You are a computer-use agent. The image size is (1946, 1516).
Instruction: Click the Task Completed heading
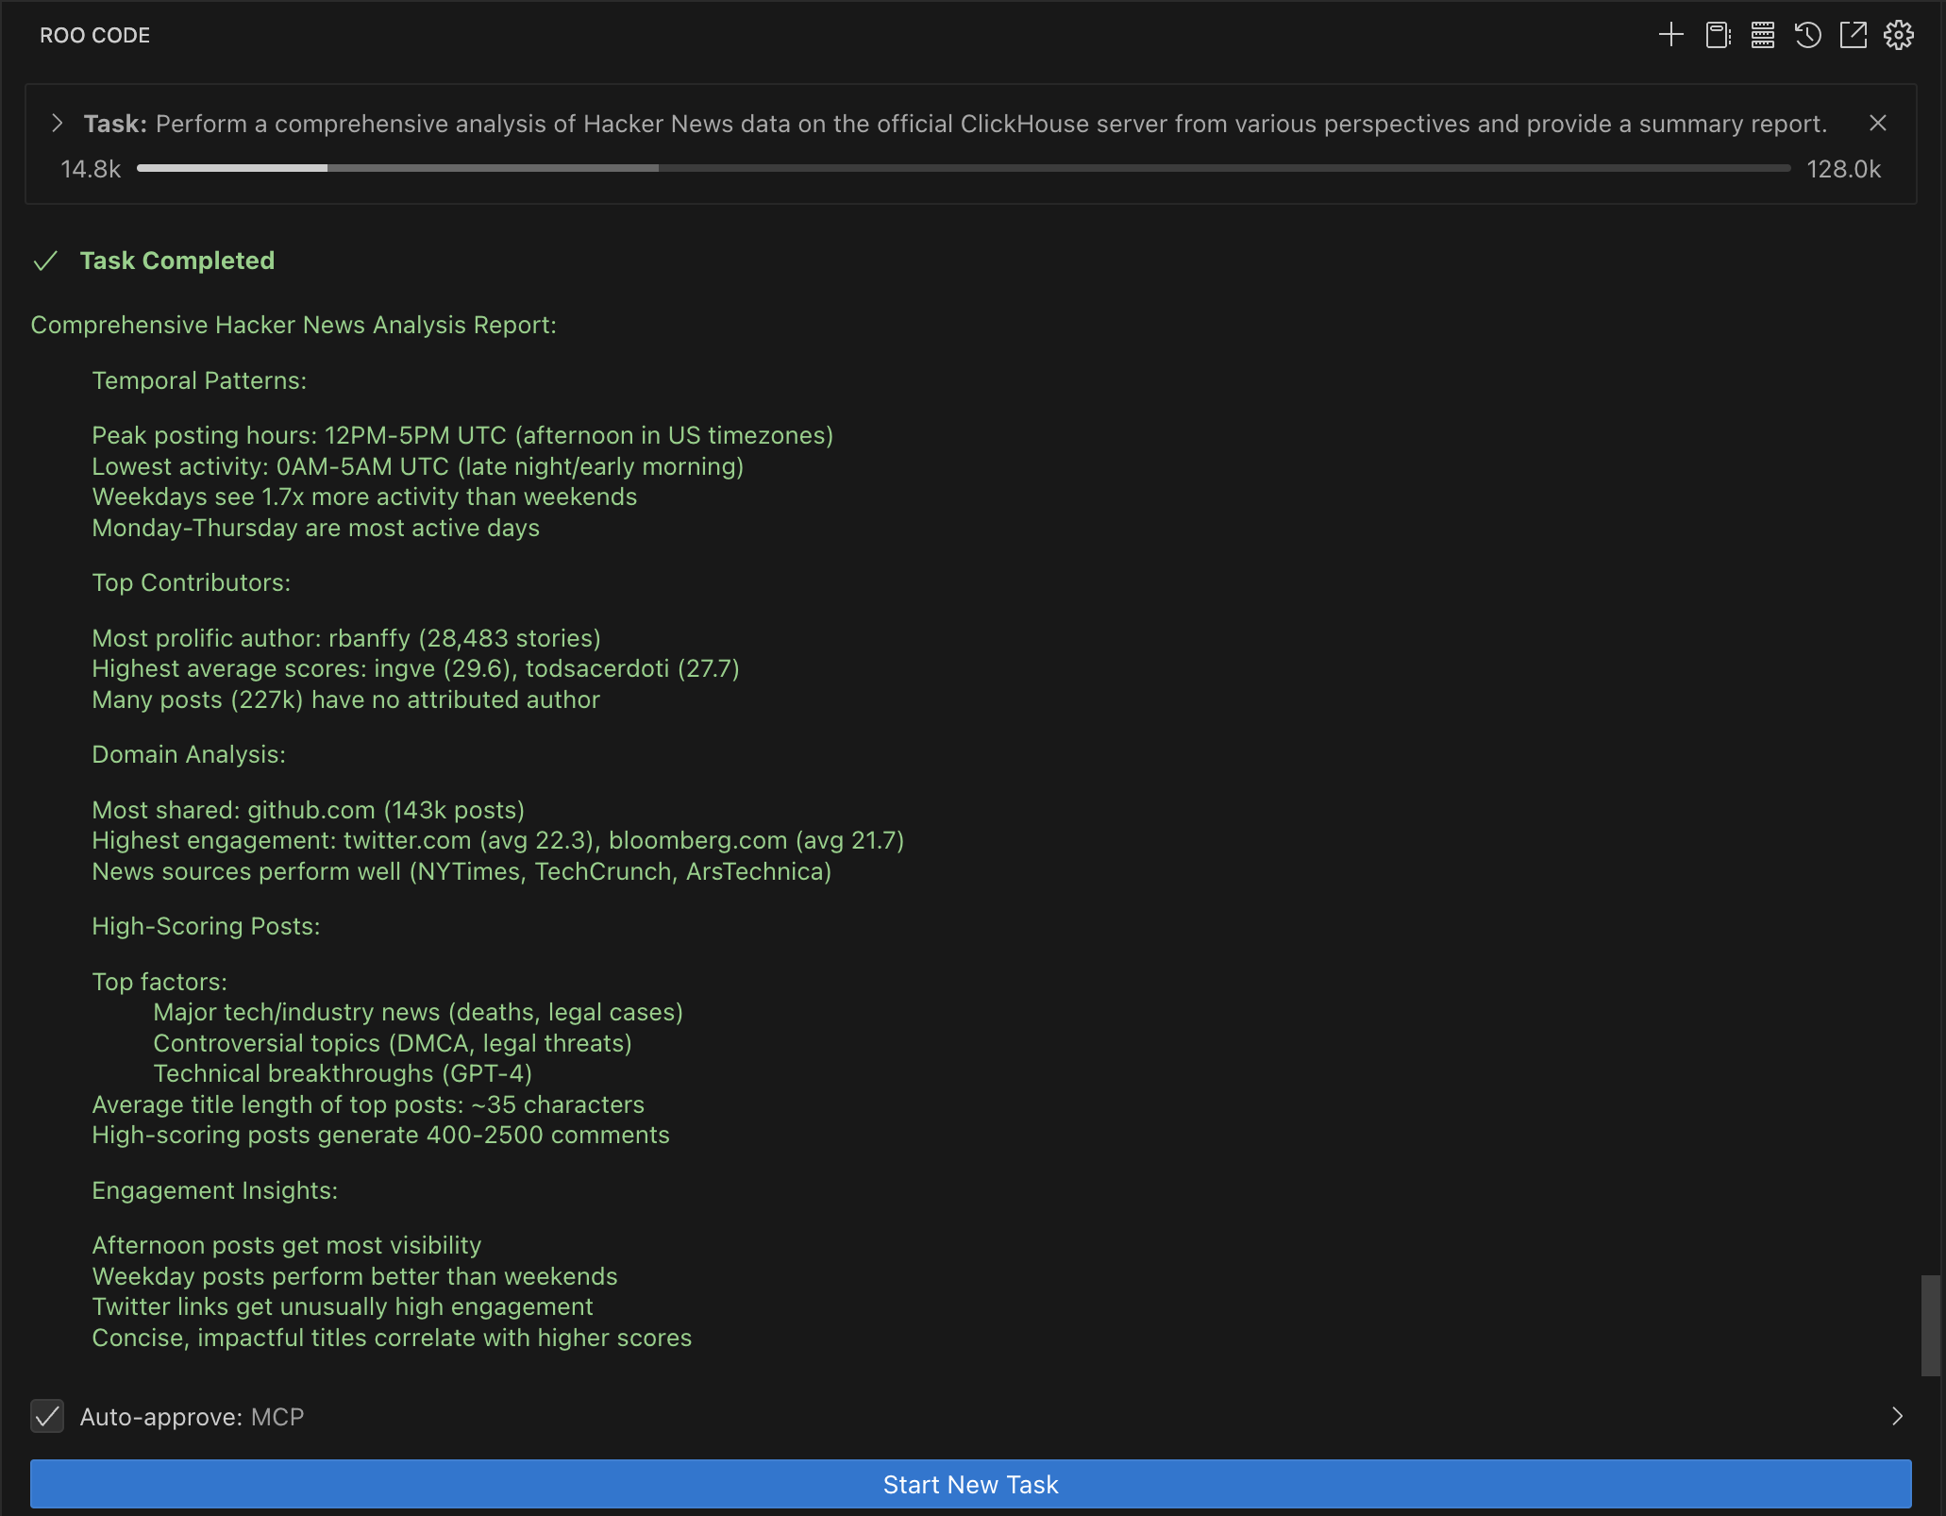pyautogui.click(x=176, y=261)
